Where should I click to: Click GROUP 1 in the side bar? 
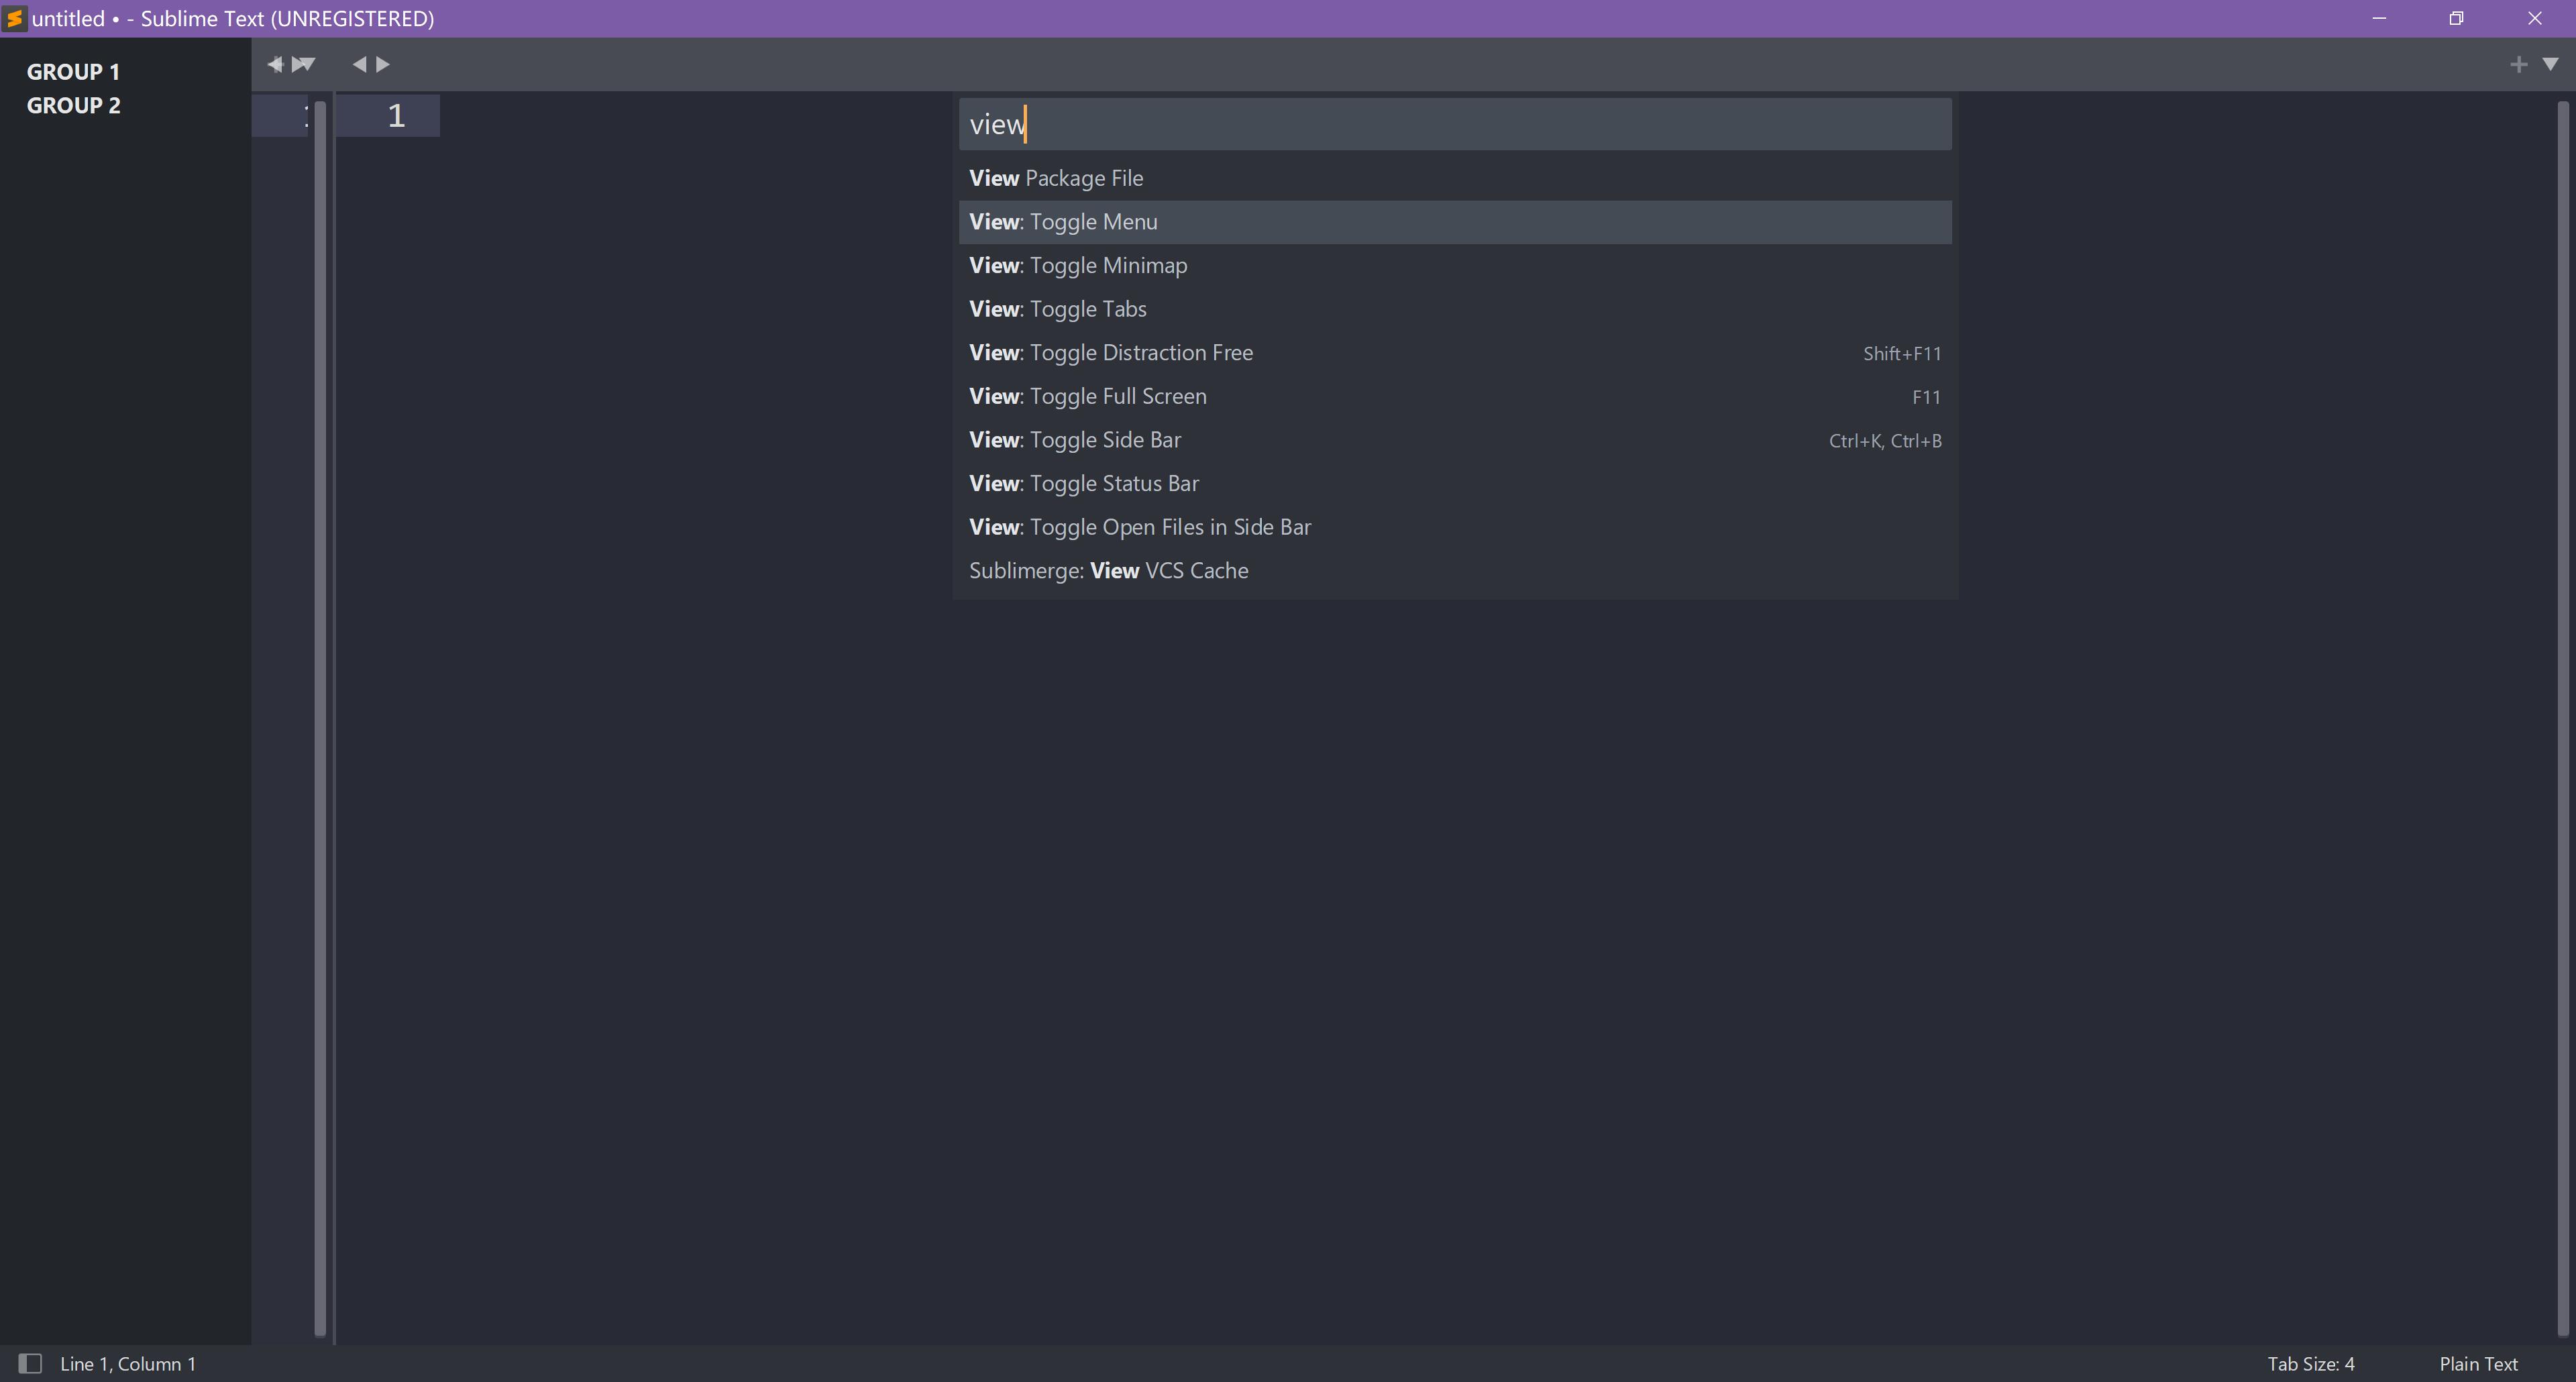coord(73,72)
